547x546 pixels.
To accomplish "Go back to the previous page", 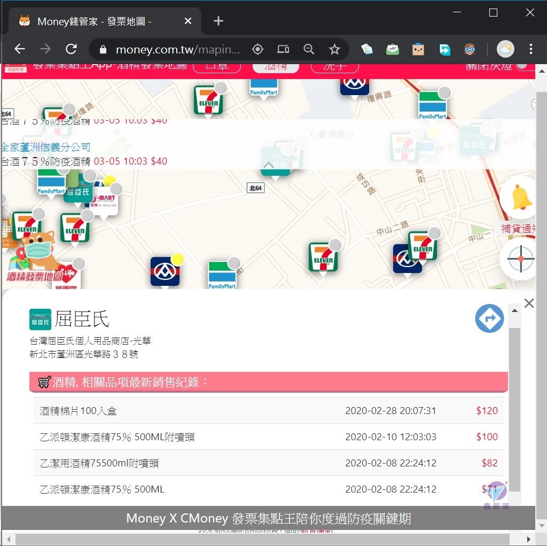I will point(20,49).
